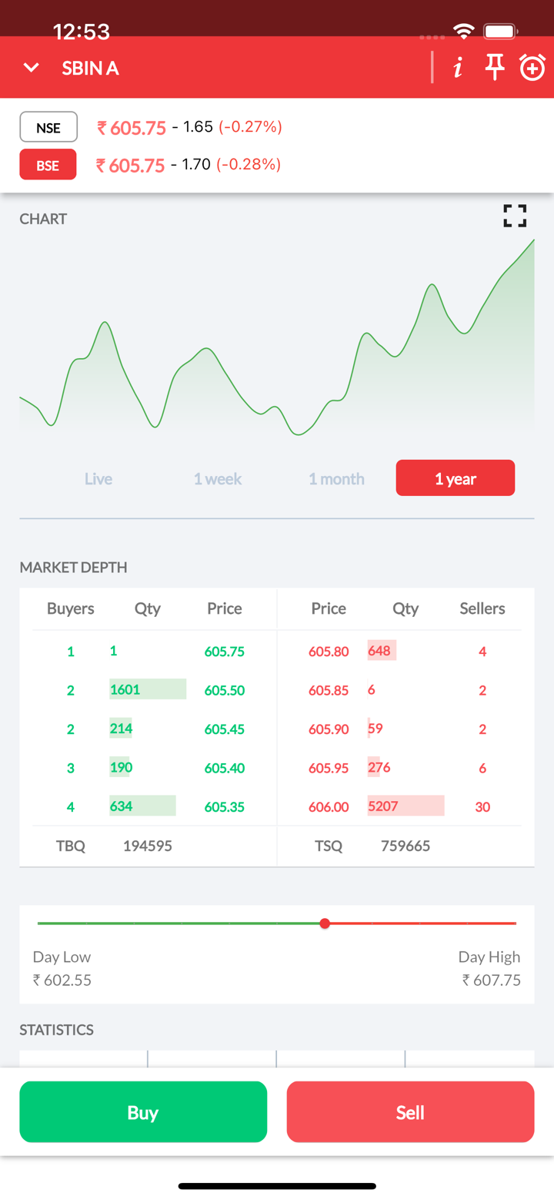This screenshot has width=554, height=1200.
Task: Open the stock info icon
Action: click(x=458, y=68)
